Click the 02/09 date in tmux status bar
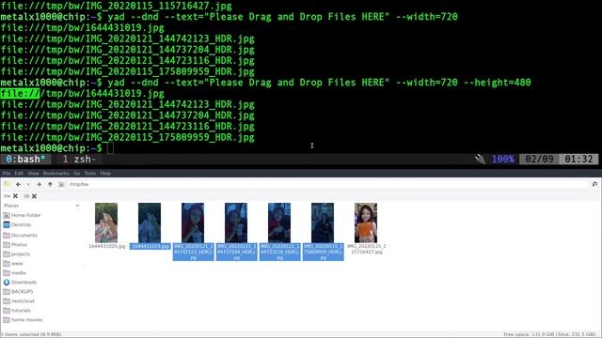Image resolution: width=602 pixels, height=338 pixels. tap(539, 159)
